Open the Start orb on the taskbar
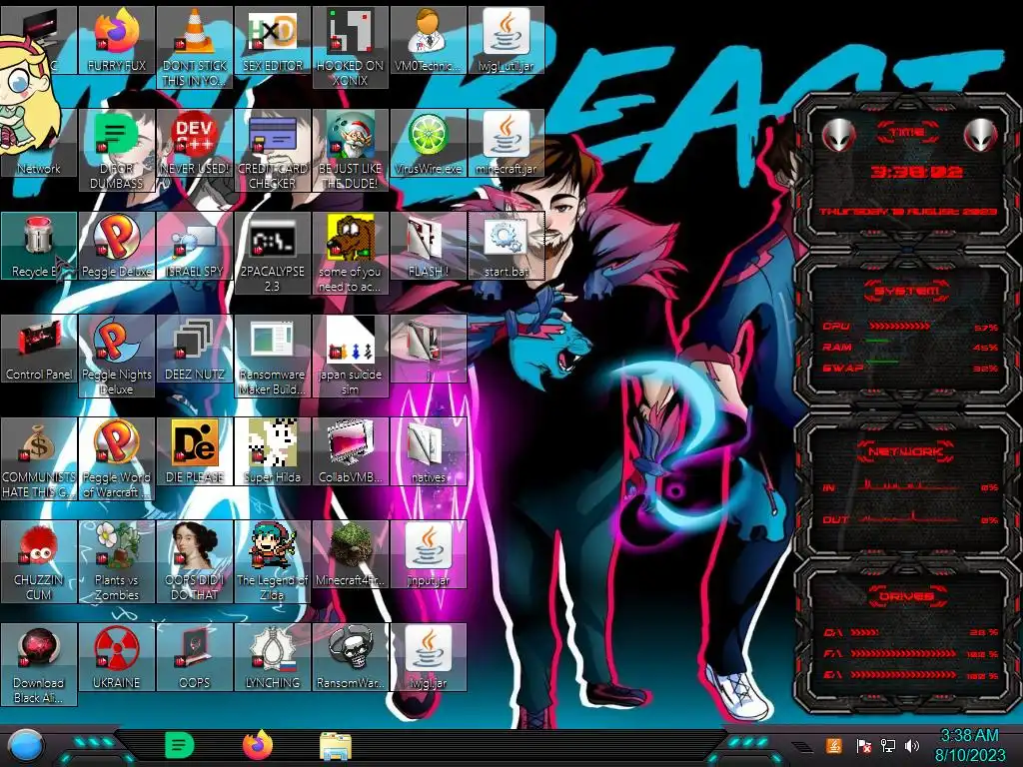 [x=26, y=746]
